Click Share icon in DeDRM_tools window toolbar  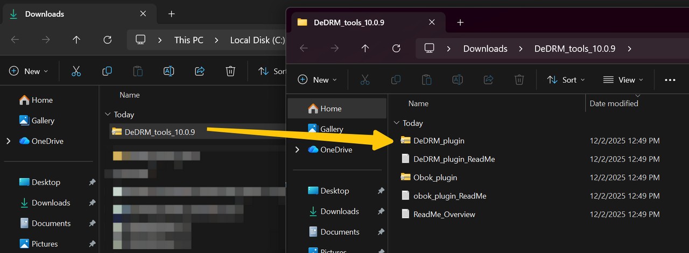489,80
